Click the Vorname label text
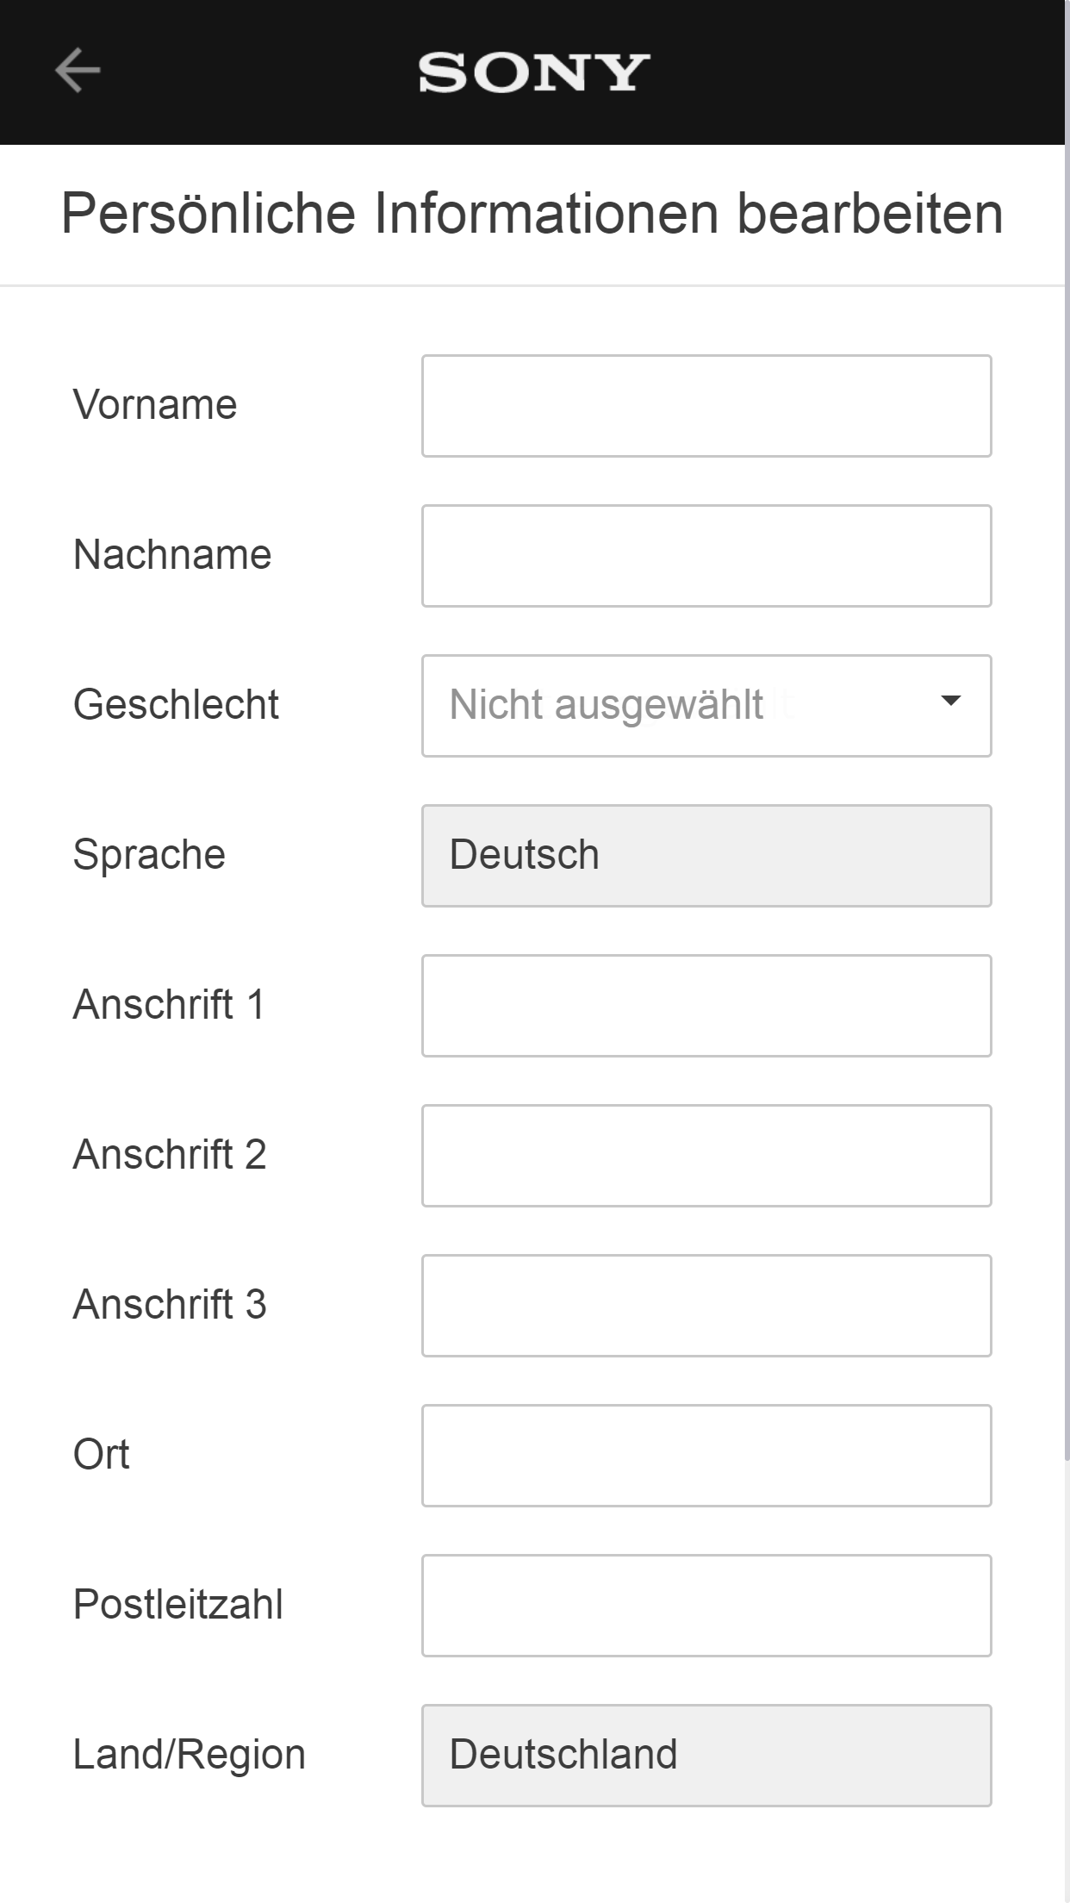 point(155,404)
